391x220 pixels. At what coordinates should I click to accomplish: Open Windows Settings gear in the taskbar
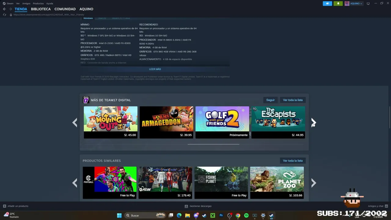click(x=263, y=215)
